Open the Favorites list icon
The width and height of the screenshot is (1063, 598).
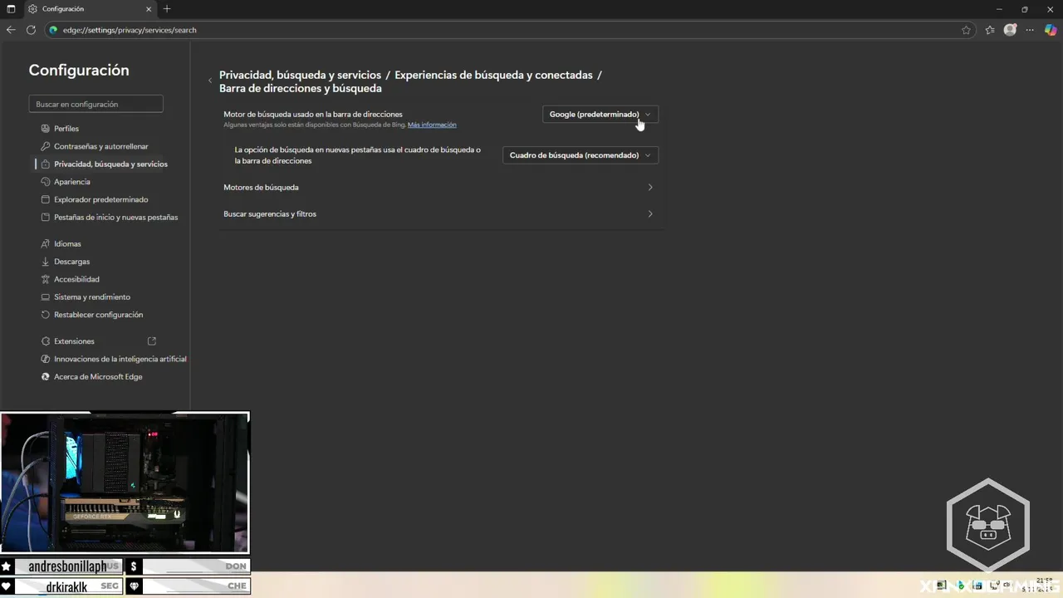coord(990,30)
